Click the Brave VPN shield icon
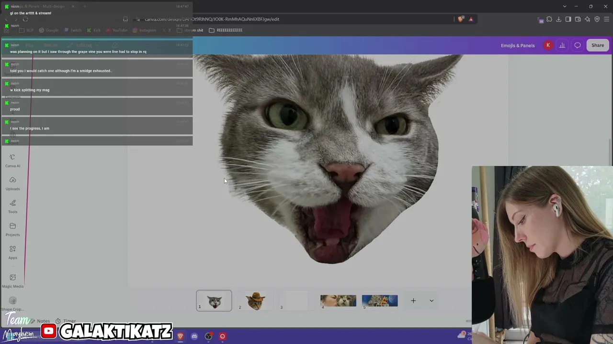 pos(597,19)
